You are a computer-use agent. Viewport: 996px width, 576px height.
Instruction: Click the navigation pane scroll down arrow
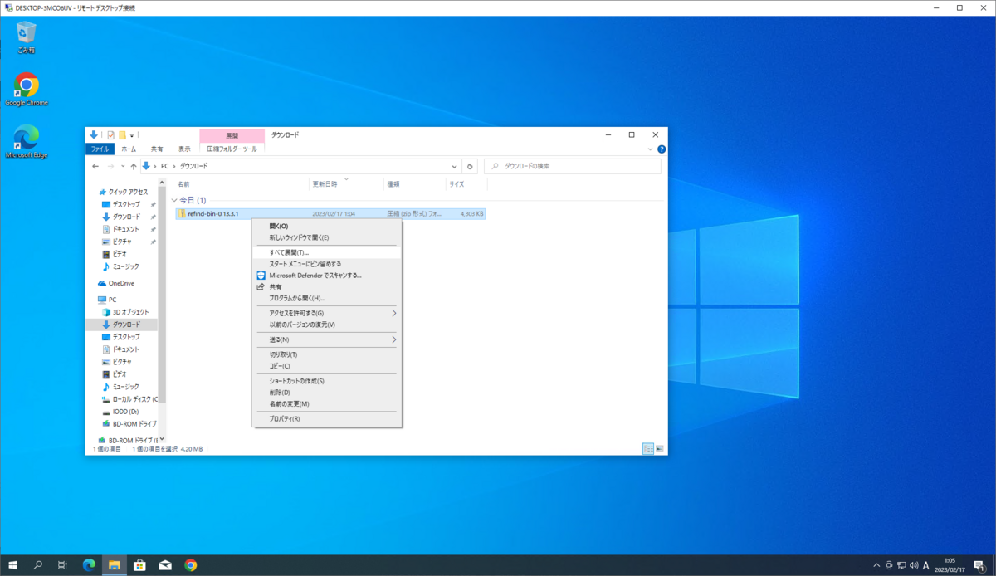coord(162,439)
